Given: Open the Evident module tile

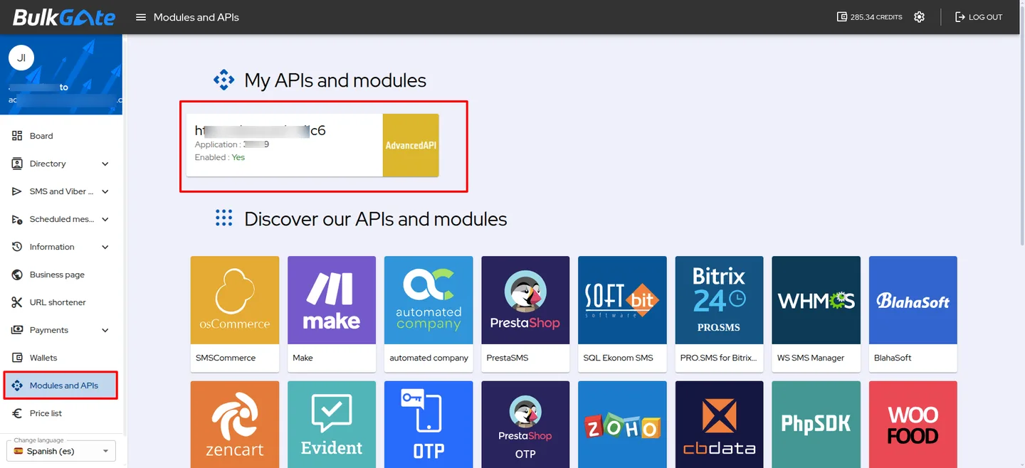Looking at the screenshot, I should [332, 425].
